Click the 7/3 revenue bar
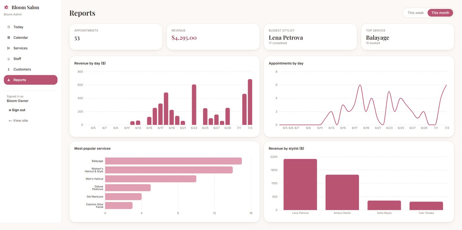 click(250, 102)
